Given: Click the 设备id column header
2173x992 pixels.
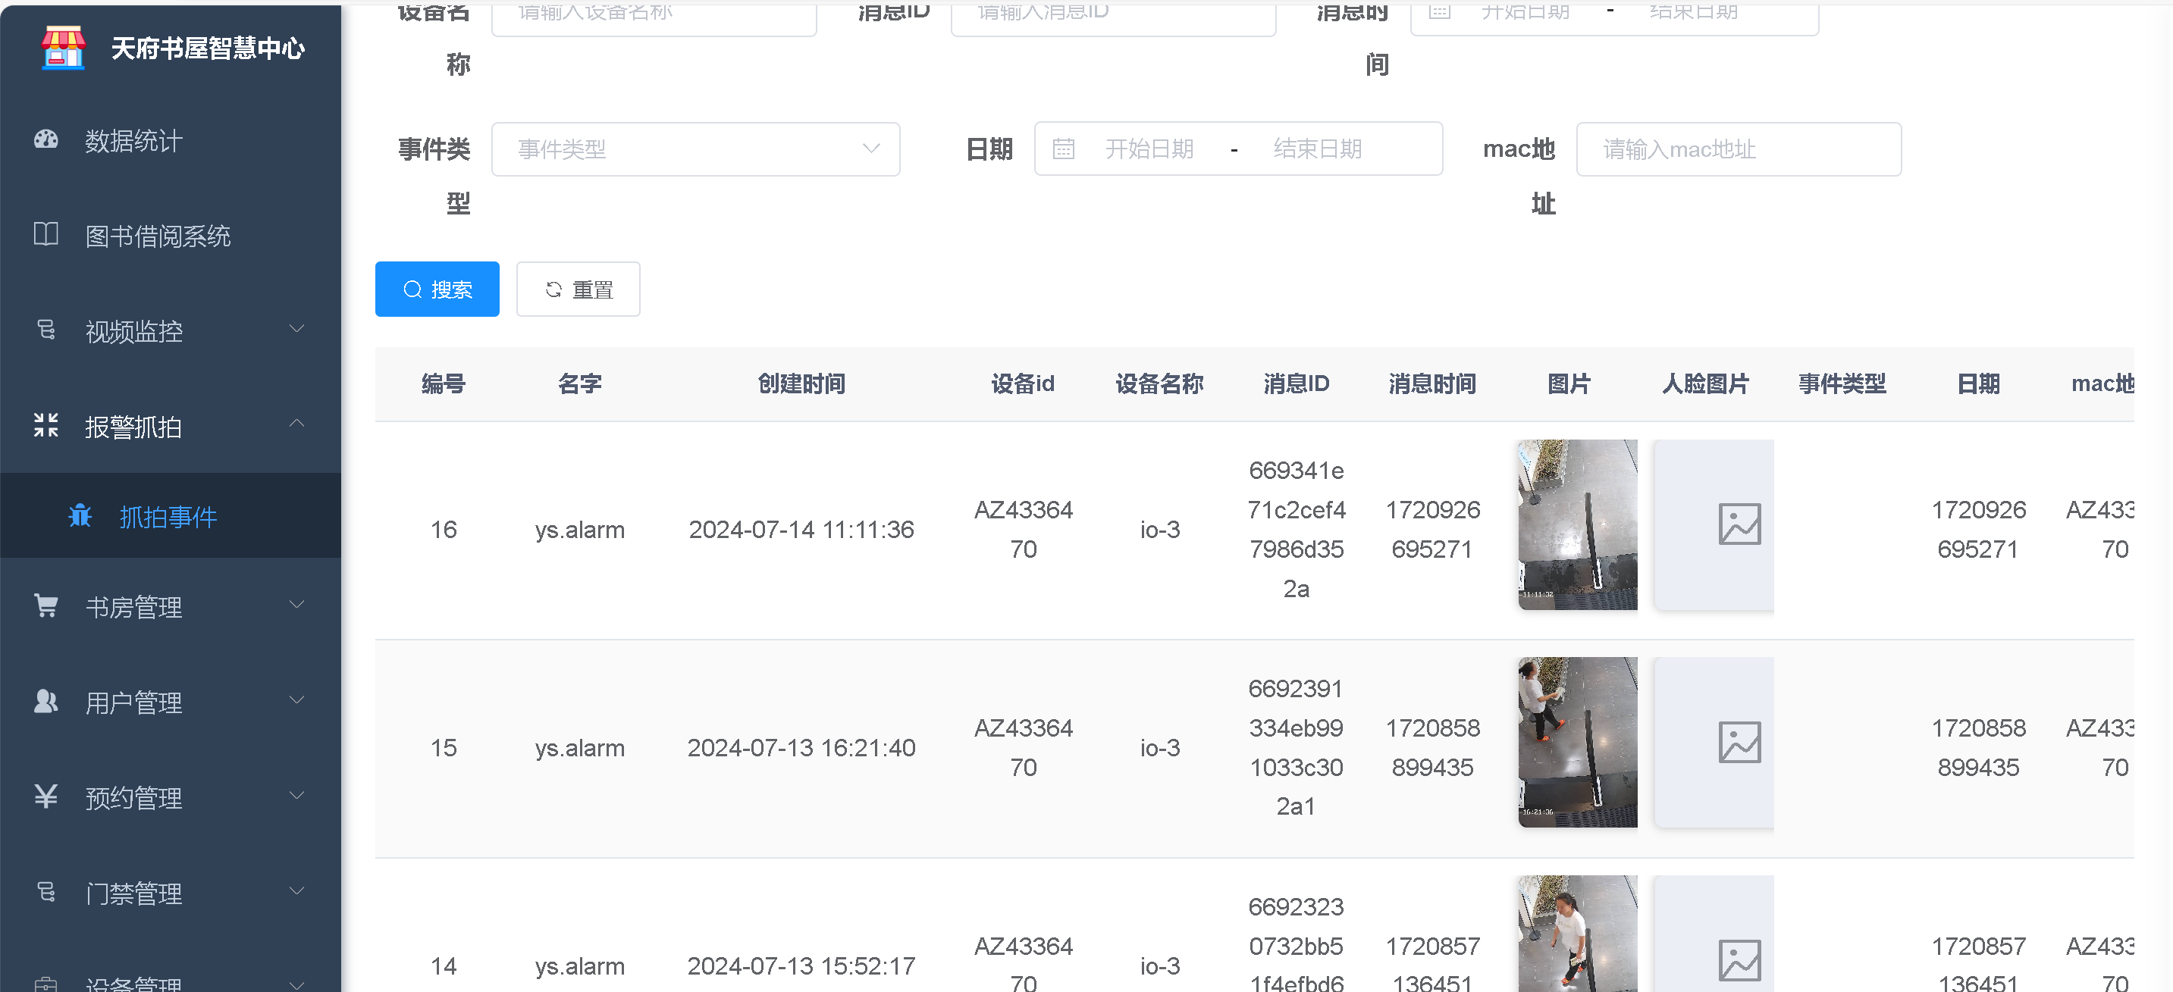Looking at the screenshot, I should [1022, 383].
